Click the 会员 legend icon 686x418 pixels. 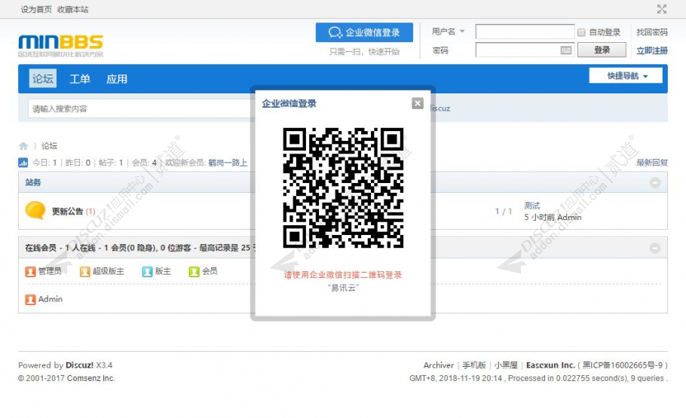194,272
